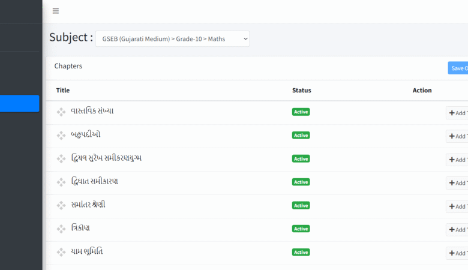Screen dimensions: 468x270
Task: Click drag handle beside બહુપદીઓ chapter
Action: pos(61,136)
